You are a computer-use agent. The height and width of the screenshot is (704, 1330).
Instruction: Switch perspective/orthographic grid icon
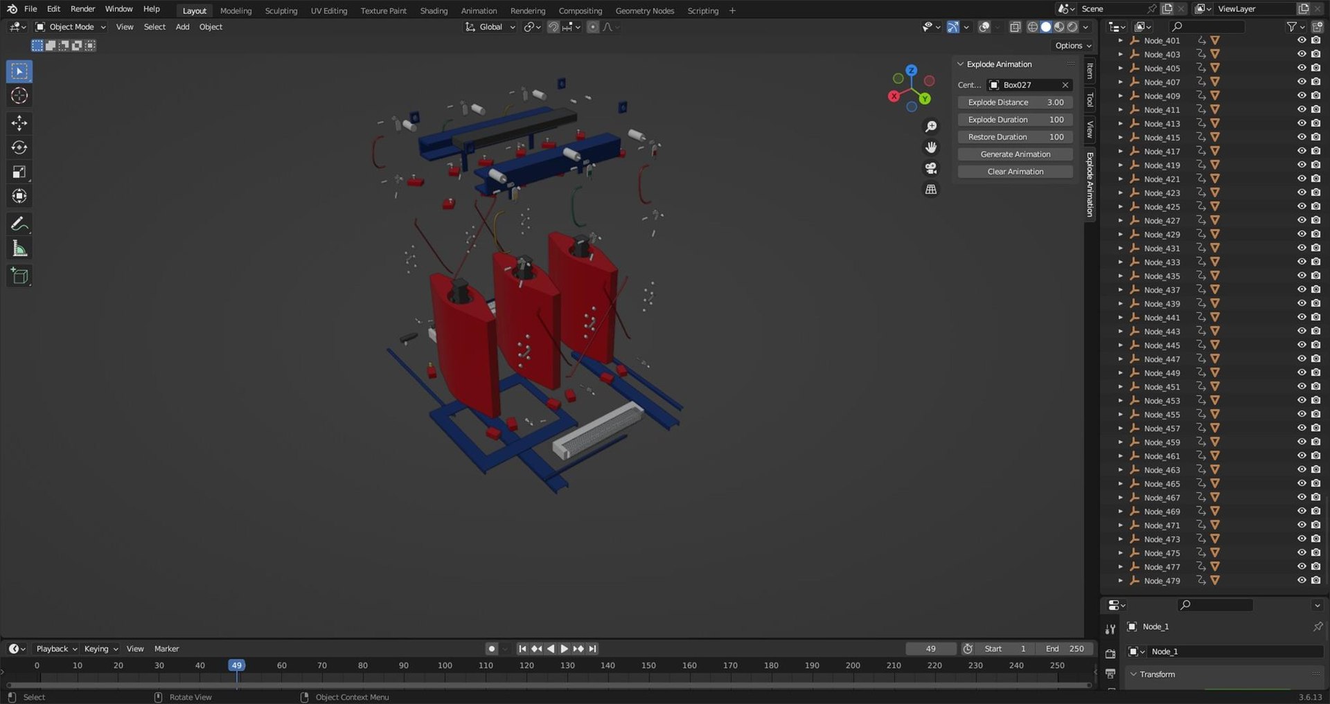(x=931, y=189)
